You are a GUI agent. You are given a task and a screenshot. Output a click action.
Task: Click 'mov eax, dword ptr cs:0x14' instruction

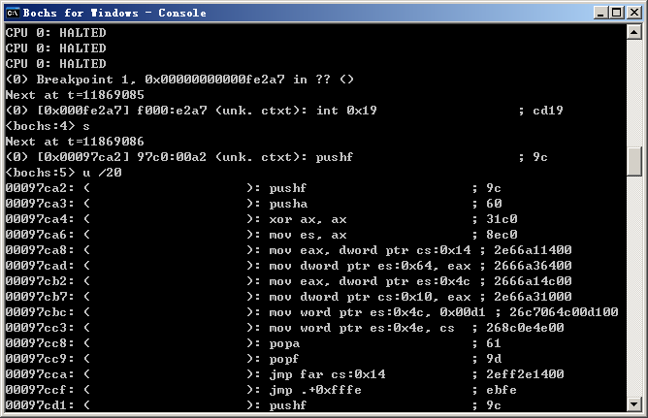(x=370, y=250)
